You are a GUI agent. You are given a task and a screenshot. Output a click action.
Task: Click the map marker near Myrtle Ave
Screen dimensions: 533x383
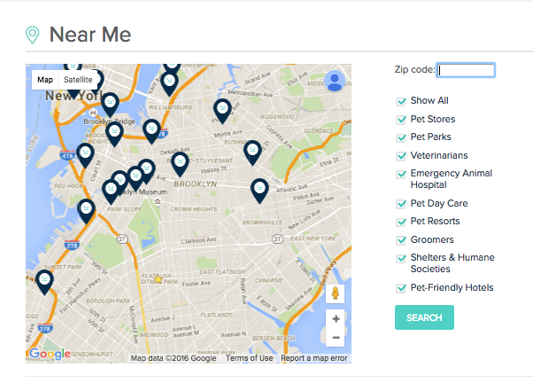point(222,109)
